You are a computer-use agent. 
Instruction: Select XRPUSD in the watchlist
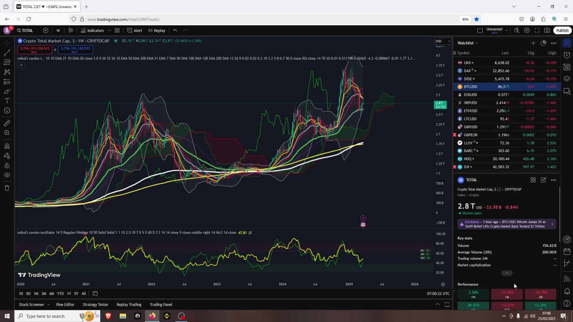[507, 103]
